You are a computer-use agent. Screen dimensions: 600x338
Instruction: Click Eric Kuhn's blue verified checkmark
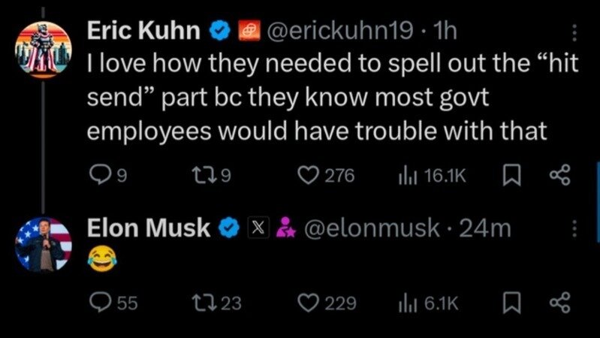219,30
